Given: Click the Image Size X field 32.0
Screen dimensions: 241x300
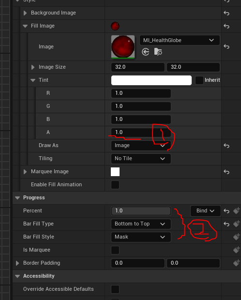Looking at the screenshot, I should (x=137, y=67).
